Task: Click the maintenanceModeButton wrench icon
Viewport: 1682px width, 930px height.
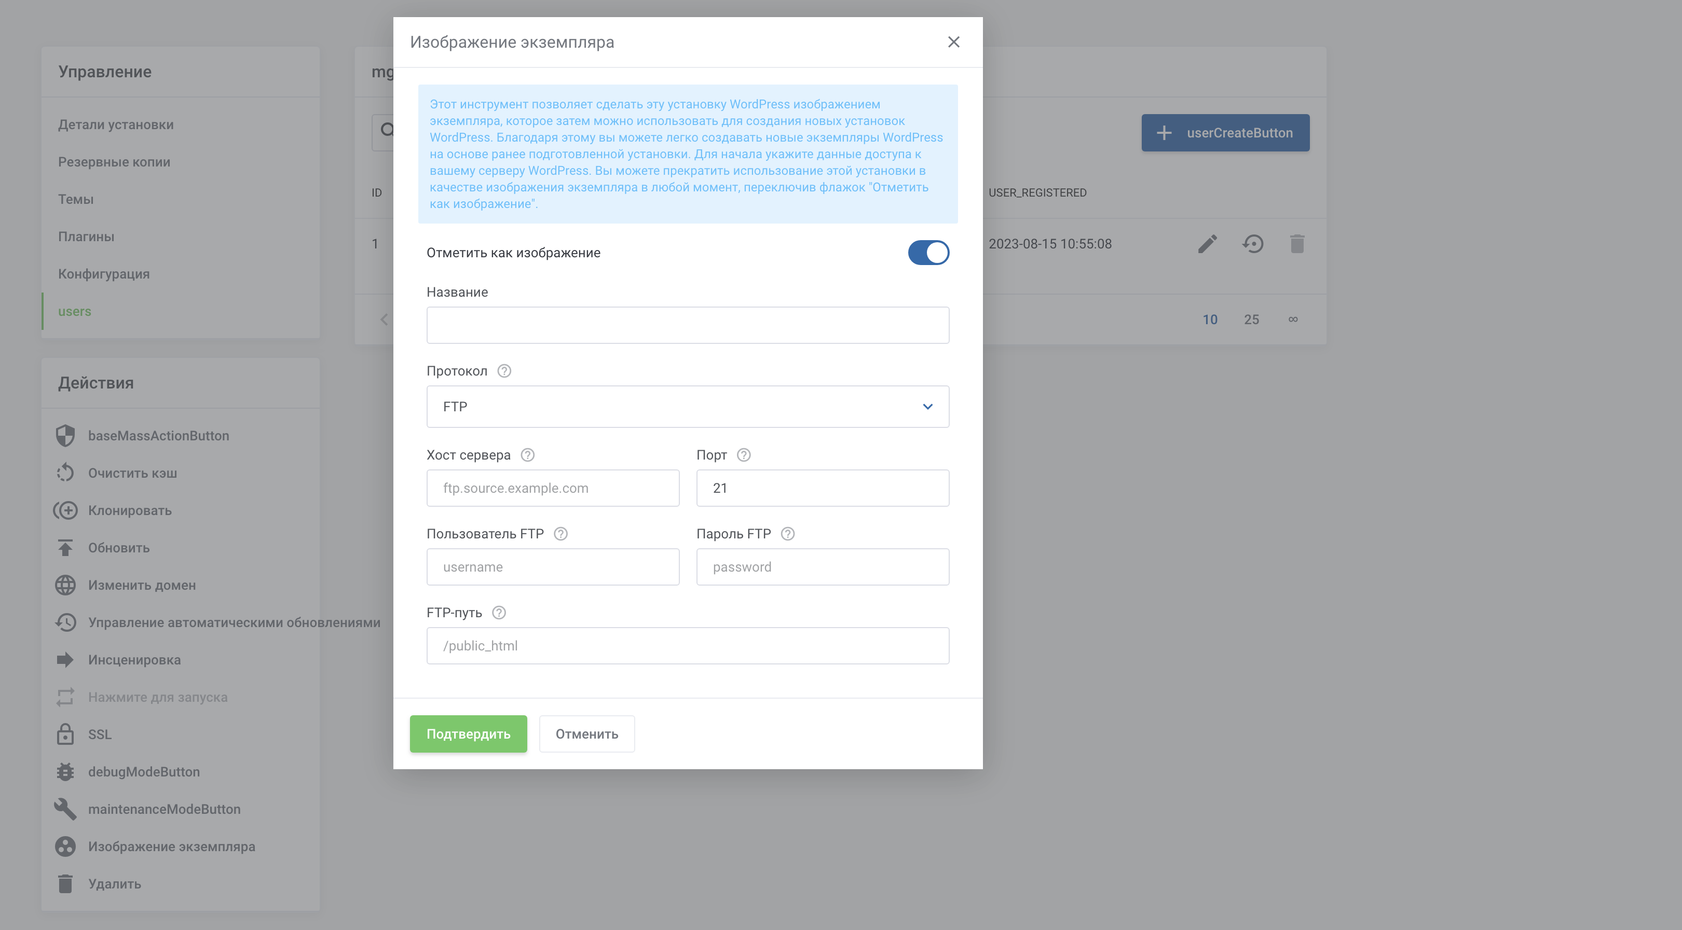Action: [x=65, y=809]
